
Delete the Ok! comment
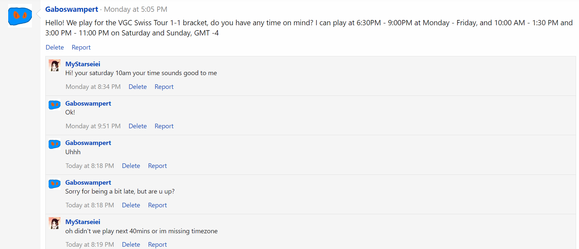138,126
